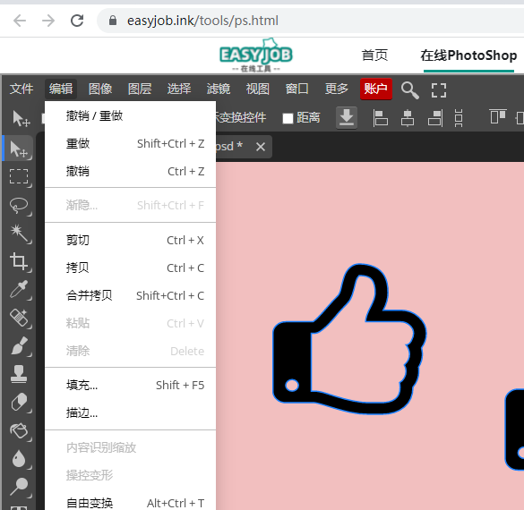Choose 重做 Shift+Ctrl+Z menu entry
The width and height of the screenshot is (524, 510).
(x=131, y=143)
